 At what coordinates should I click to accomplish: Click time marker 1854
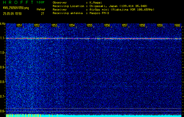point(72,25)
